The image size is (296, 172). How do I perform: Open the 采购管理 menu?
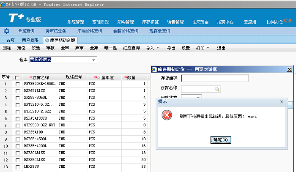tap(125, 22)
